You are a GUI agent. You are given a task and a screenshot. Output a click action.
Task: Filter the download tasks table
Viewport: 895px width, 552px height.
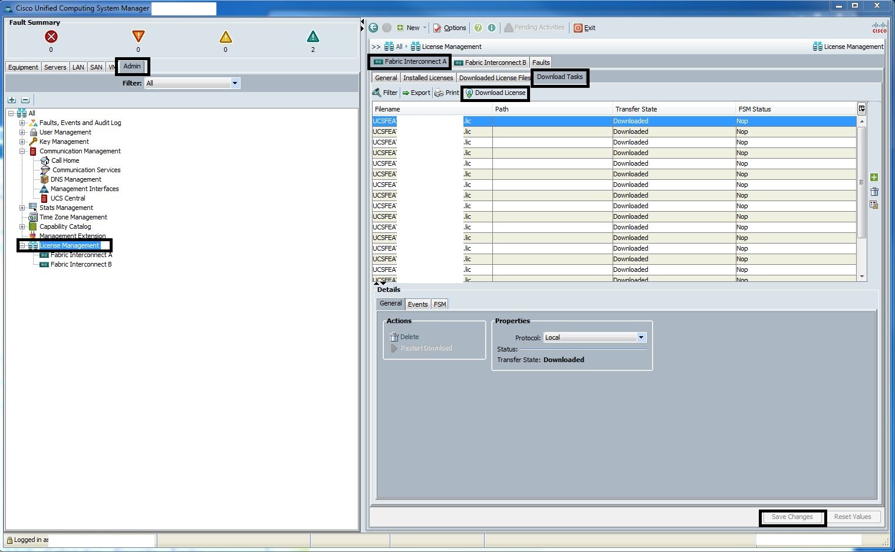pos(385,93)
